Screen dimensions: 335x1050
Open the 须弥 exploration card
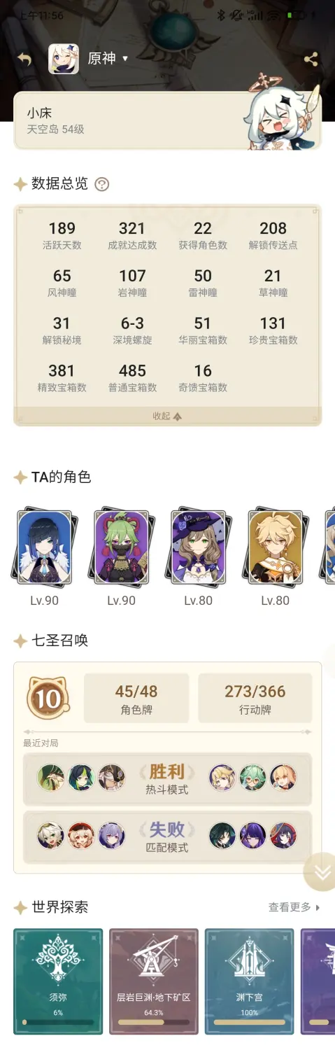click(58, 981)
